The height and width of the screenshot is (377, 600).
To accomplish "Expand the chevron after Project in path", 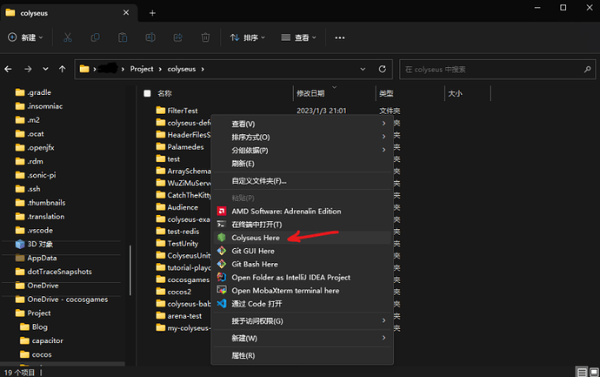I will pos(160,69).
